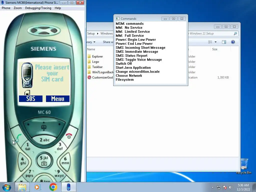Toggle the preview pane in Explorer
This screenshot has height=192, width=256.
click(x=224, y=42)
